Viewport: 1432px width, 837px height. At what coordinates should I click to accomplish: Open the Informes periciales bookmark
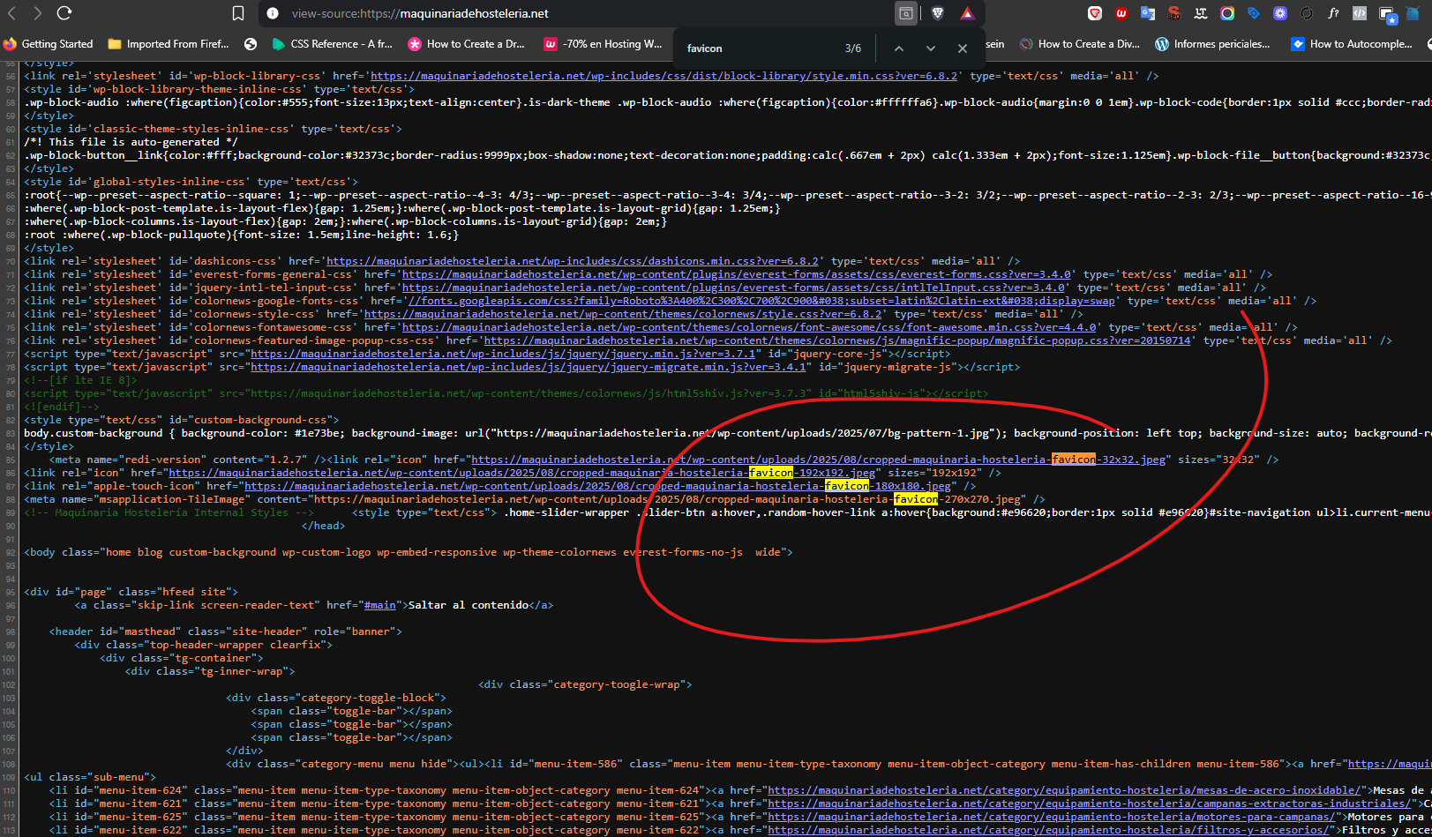point(1212,44)
